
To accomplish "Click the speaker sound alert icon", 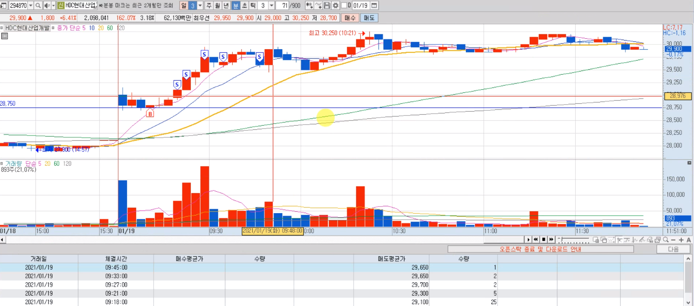I will coord(47,5).
